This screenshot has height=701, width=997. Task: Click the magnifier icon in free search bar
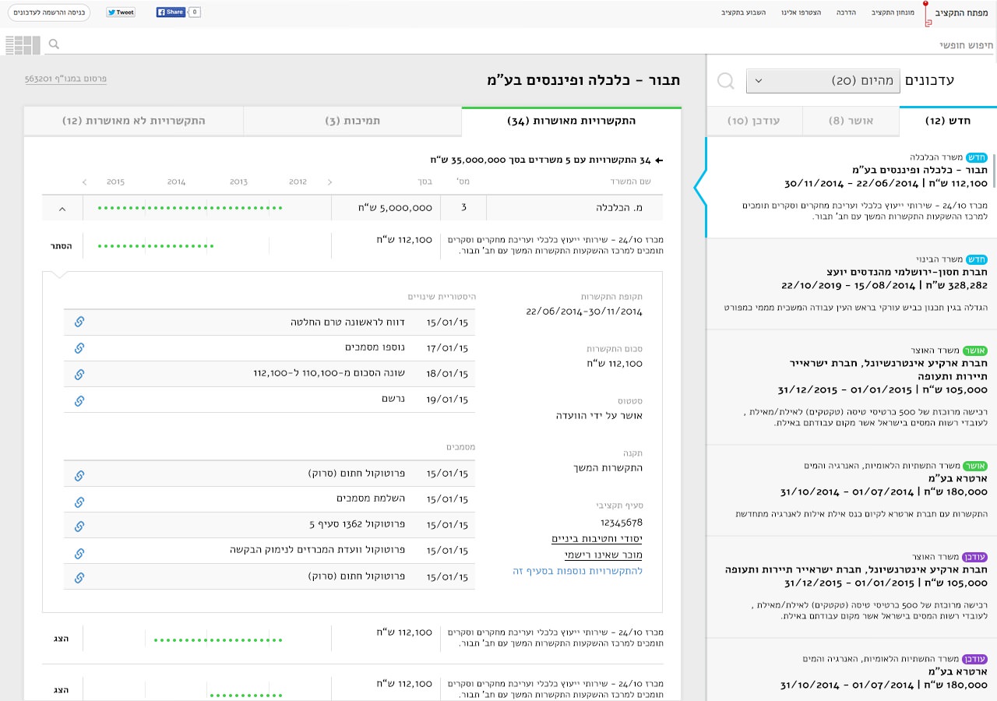pos(54,44)
